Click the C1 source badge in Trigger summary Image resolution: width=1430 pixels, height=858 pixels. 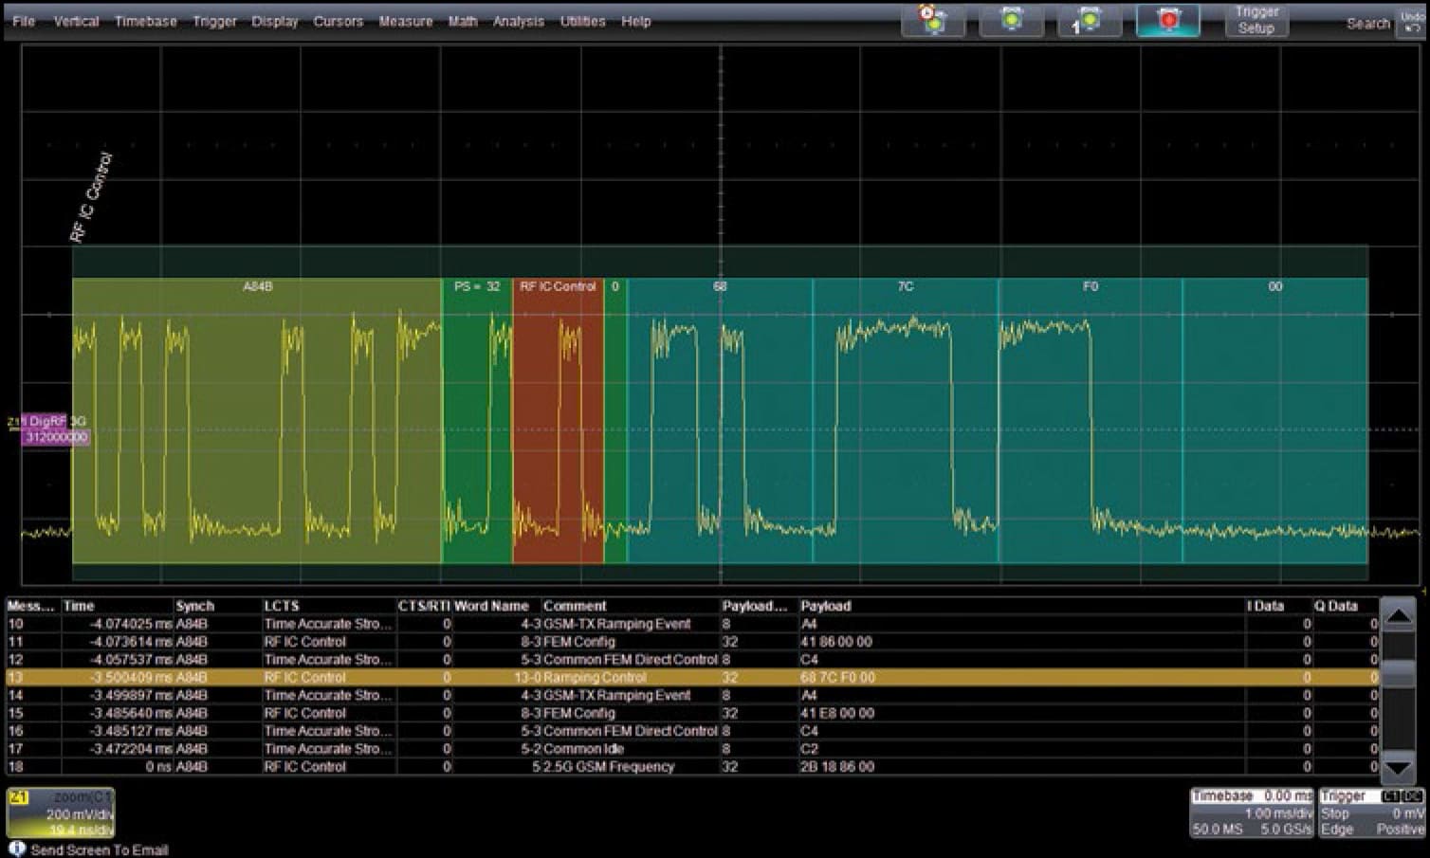click(x=1389, y=795)
